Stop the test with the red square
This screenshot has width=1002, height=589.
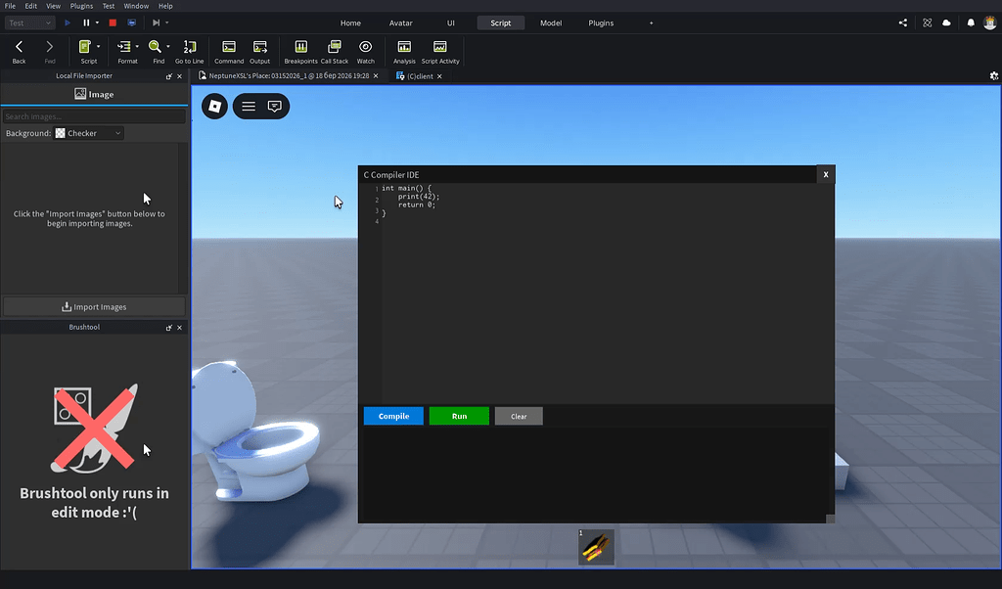pyautogui.click(x=113, y=23)
